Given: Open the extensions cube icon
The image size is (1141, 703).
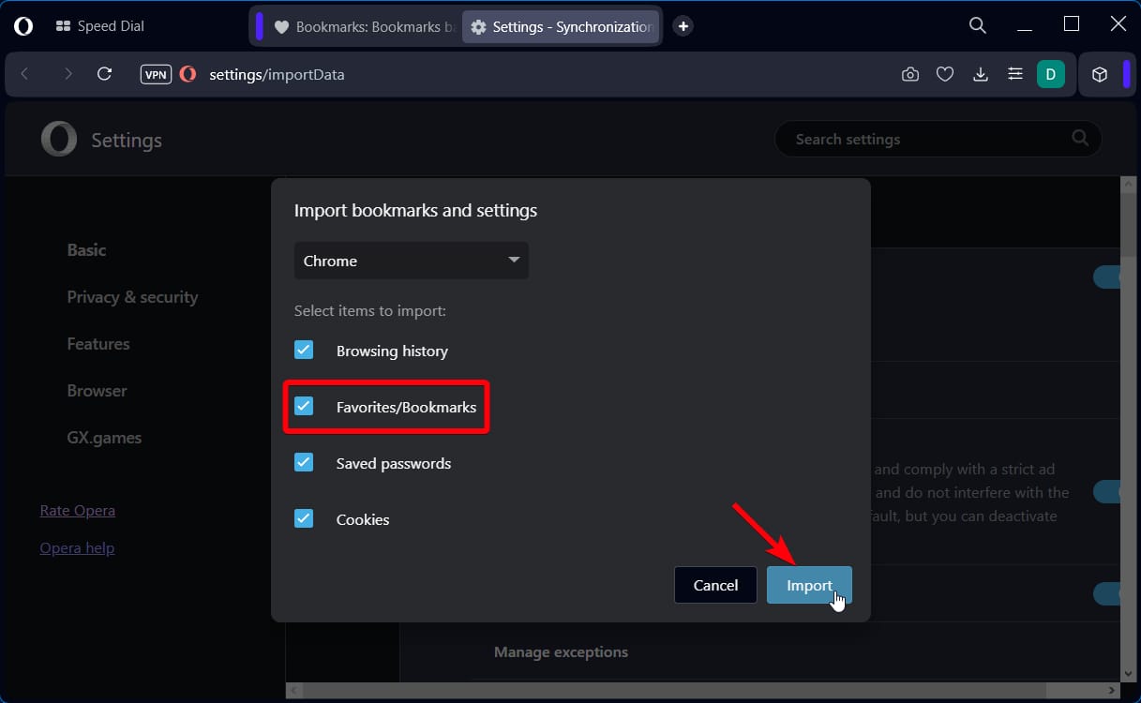Looking at the screenshot, I should pyautogui.click(x=1101, y=74).
